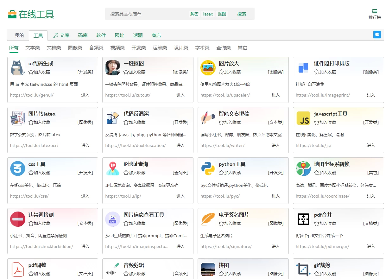Viewport: 392px width, 279px height.
Task: Select the feather icon for 电子签名图片
Action: [208, 219]
